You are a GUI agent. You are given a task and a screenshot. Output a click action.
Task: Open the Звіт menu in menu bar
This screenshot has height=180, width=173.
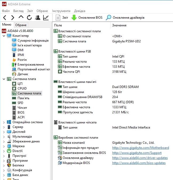pyautogui.click(x=30, y=11)
